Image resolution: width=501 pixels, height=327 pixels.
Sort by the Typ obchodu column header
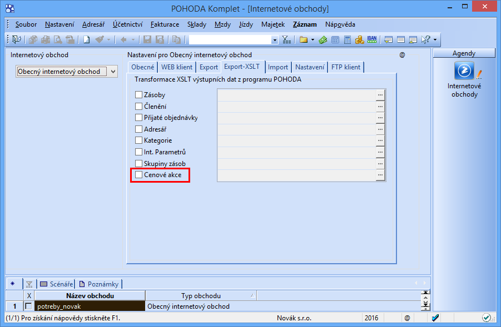click(x=201, y=296)
